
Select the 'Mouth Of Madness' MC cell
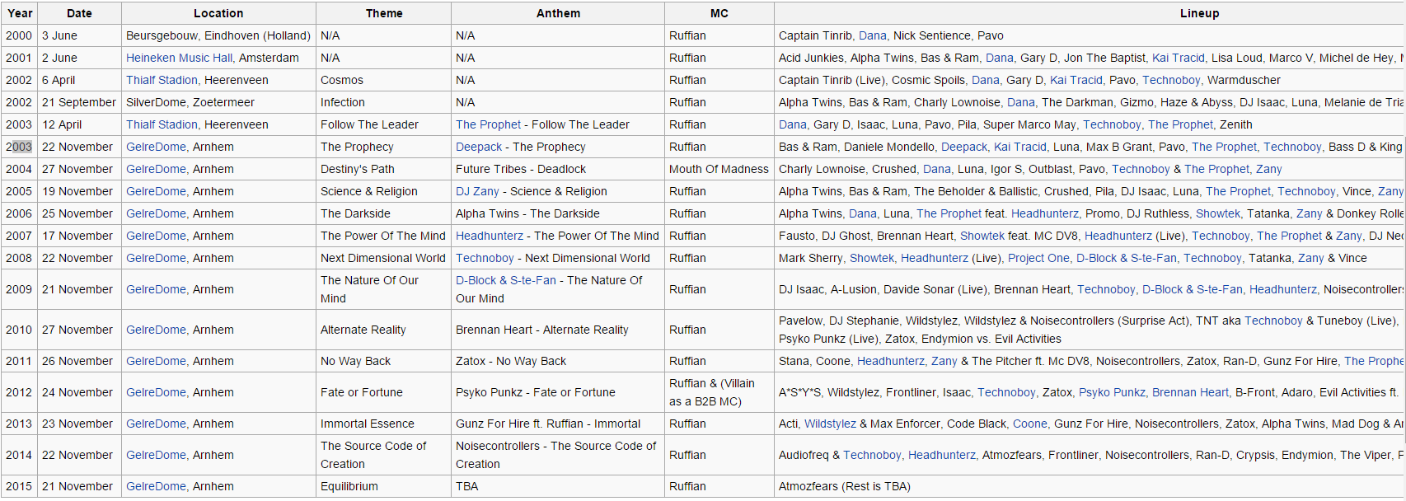[719, 169]
